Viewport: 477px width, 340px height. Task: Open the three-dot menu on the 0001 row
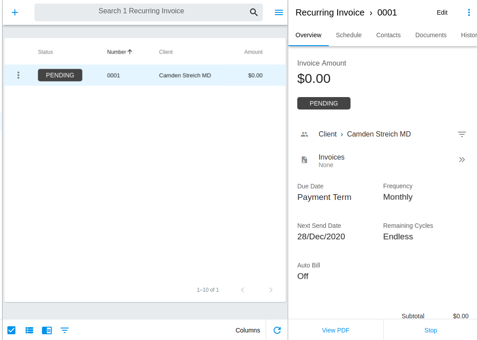click(18, 75)
